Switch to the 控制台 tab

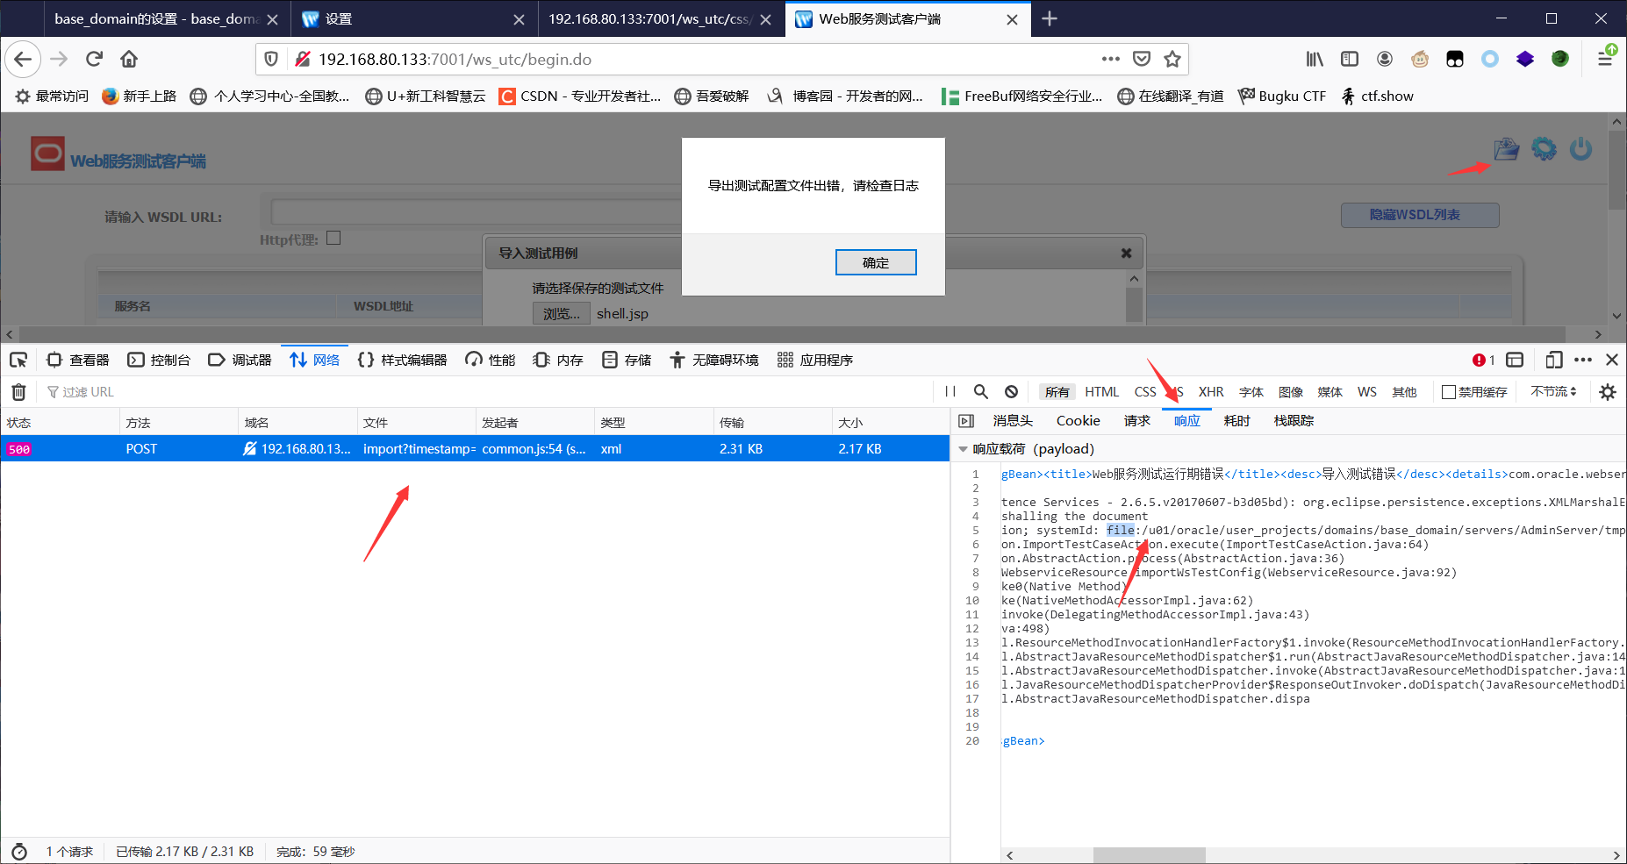[x=159, y=360]
